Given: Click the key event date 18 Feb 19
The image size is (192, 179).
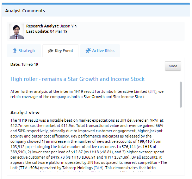Looking at the screenshot, I should [x=30, y=64].
